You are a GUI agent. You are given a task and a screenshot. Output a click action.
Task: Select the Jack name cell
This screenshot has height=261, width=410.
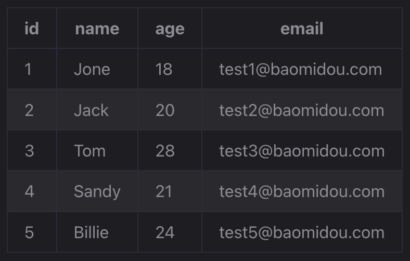97,110
